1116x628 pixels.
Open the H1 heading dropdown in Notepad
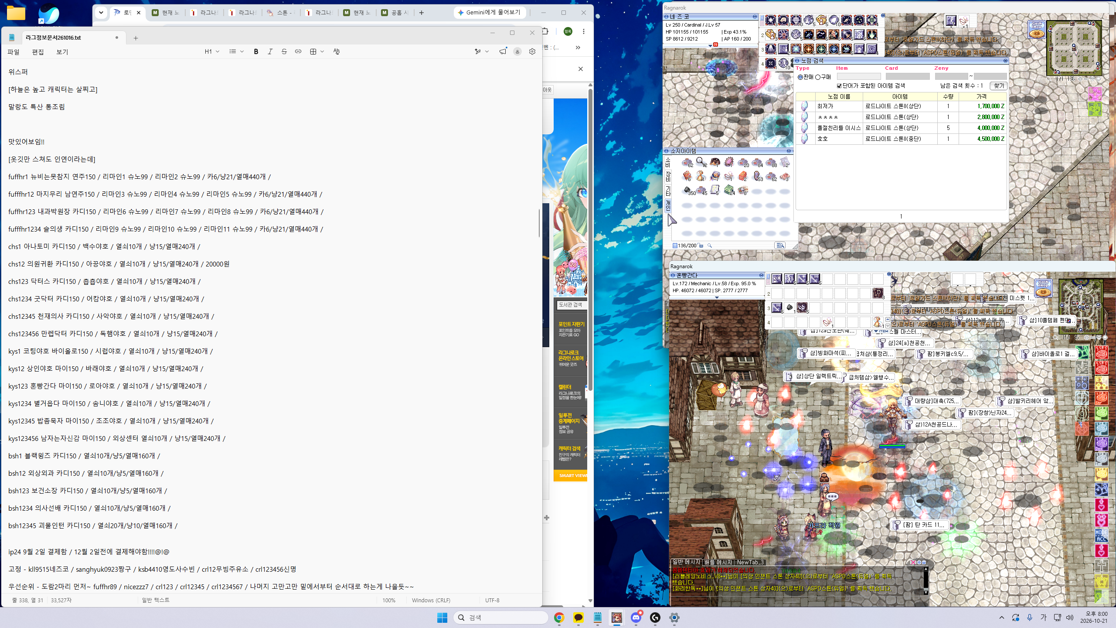click(212, 51)
